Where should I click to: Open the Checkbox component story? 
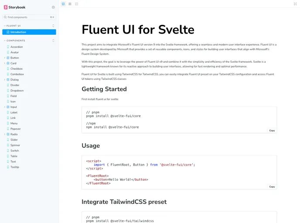click(x=17, y=69)
